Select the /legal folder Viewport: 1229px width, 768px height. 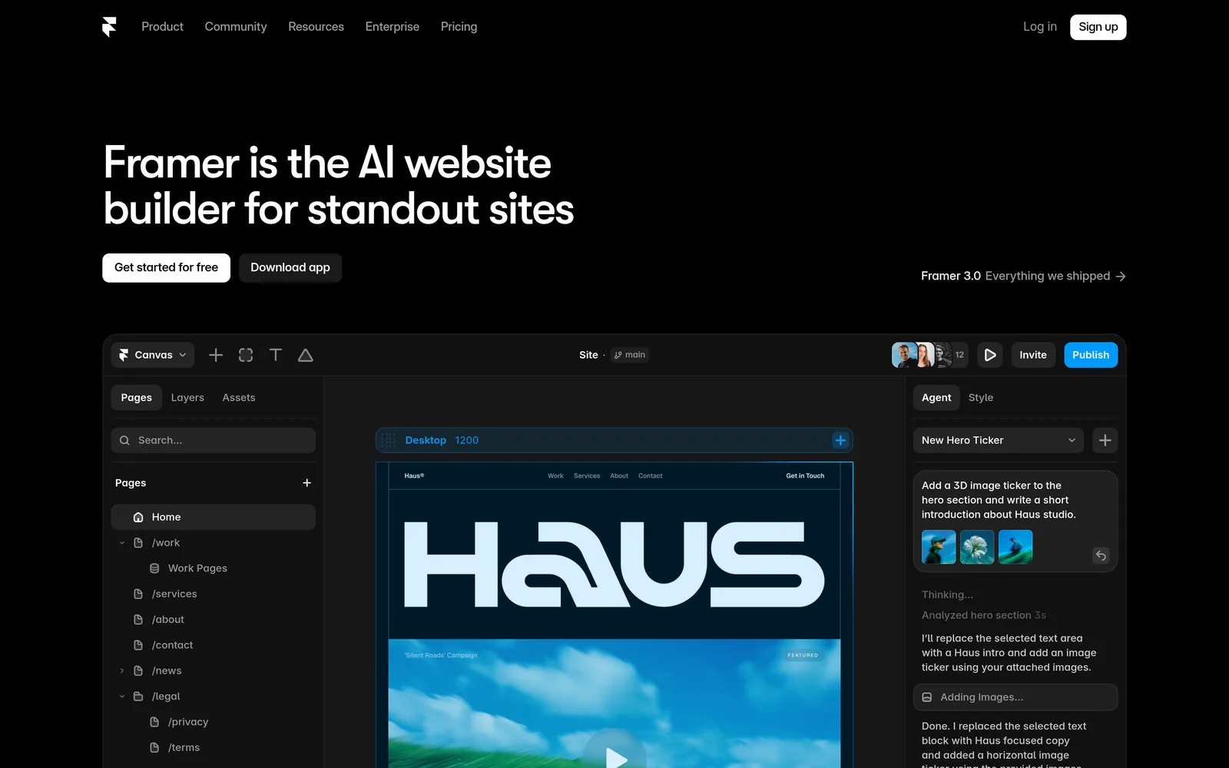(x=166, y=697)
